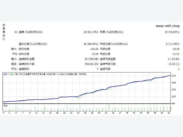The width and height of the screenshot is (183, 137).
Task: Select the "连续亏损金额" label
Action: click(x=108, y=59)
